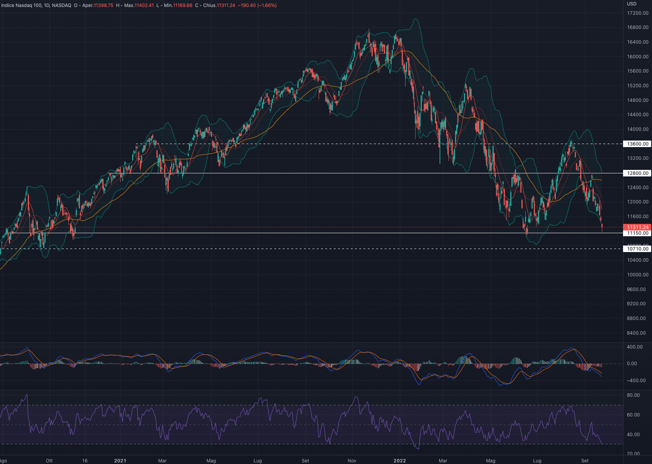The image size is (652, 464).
Task: Click the 80.00 tick on RSI axis
Action: pyautogui.click(x=633, y=395)
